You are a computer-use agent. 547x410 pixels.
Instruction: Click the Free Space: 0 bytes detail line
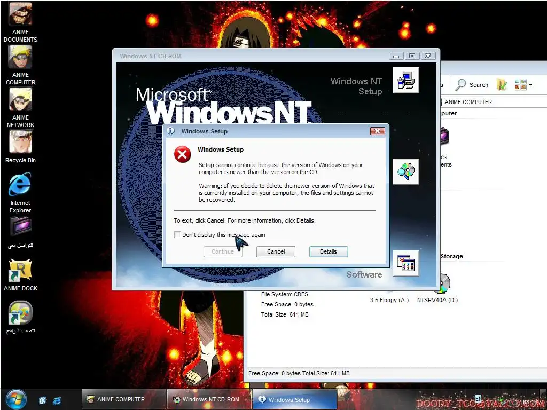point(287,304)
